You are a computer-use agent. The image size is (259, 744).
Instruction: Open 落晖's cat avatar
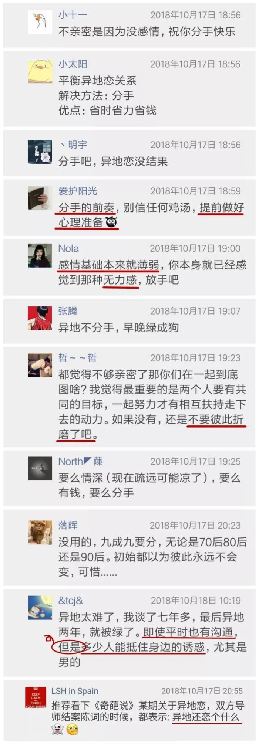click(x=40, y=532)
